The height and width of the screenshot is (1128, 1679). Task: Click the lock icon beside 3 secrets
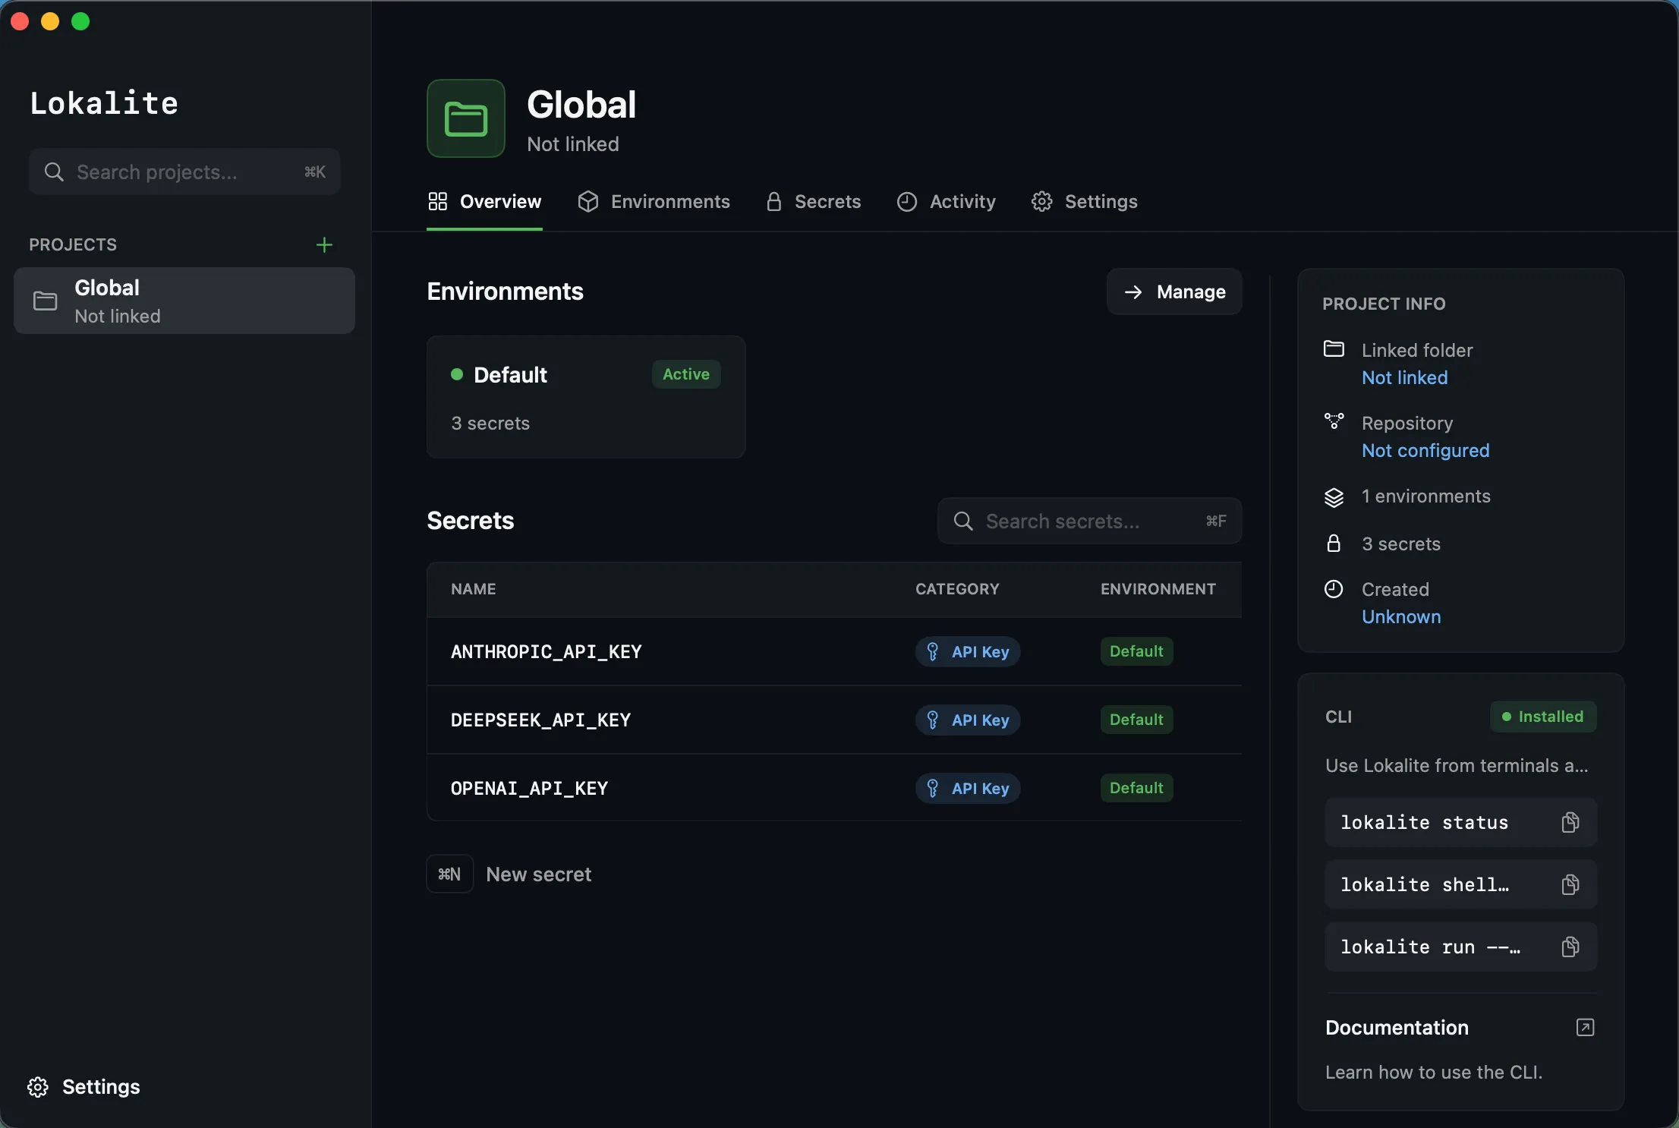pyautogui.click(x=1334, y=544)
